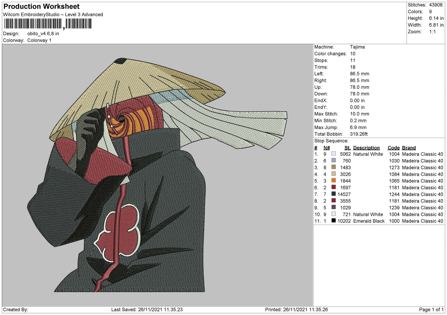
Task: Select the Up value '78.0 mm'
Action: [359, 87]
